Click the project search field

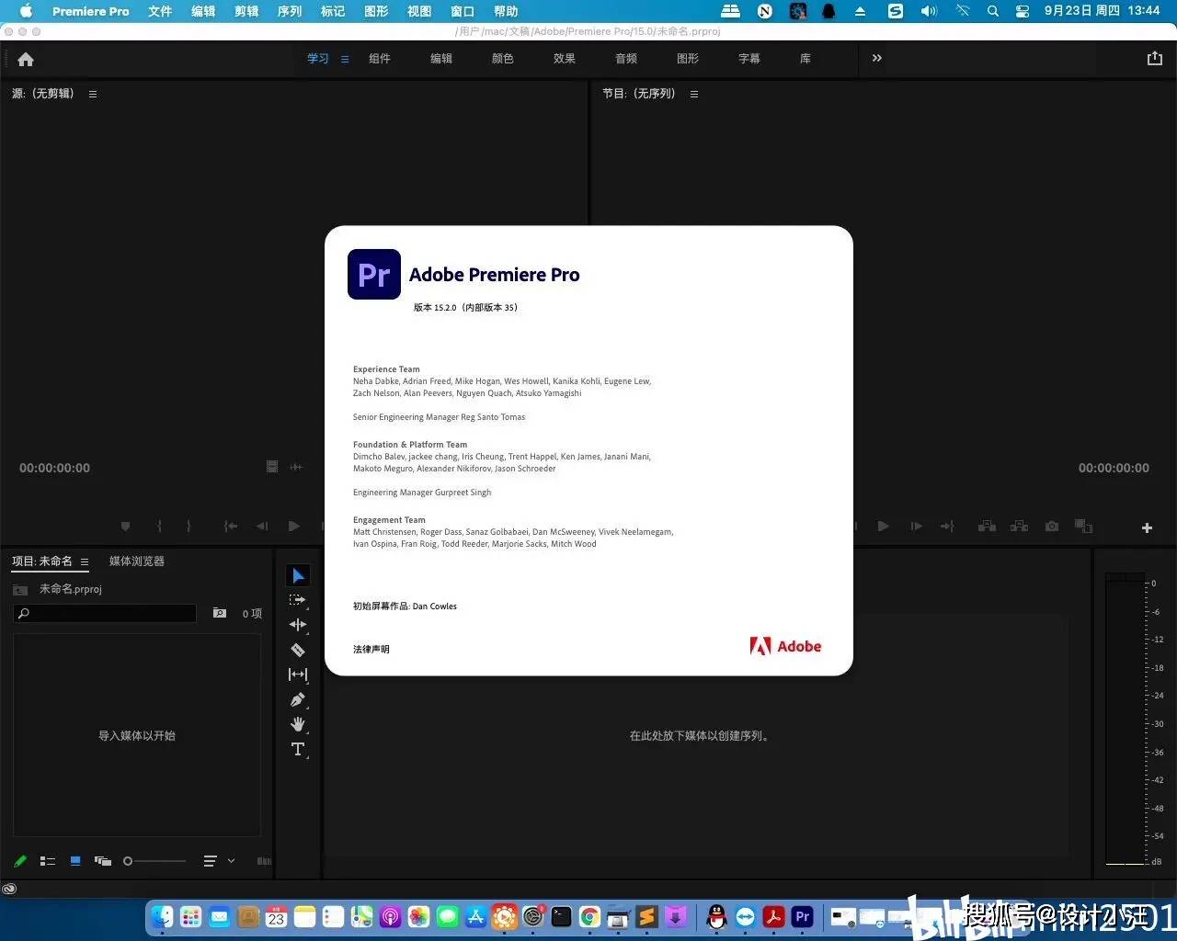(x=105, y=613)
